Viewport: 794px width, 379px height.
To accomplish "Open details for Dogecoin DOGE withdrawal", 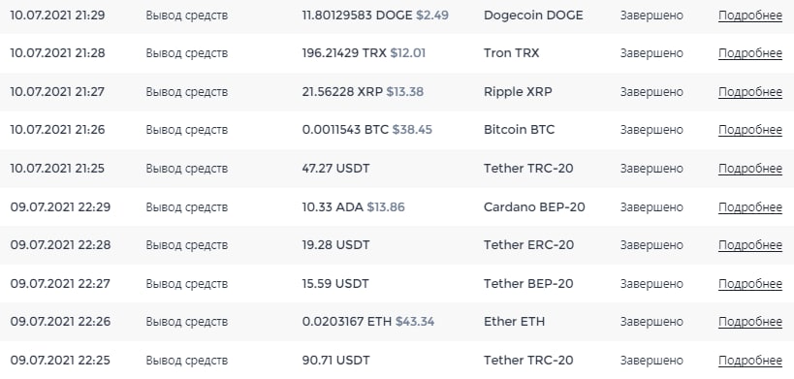I will click(750, 16).
